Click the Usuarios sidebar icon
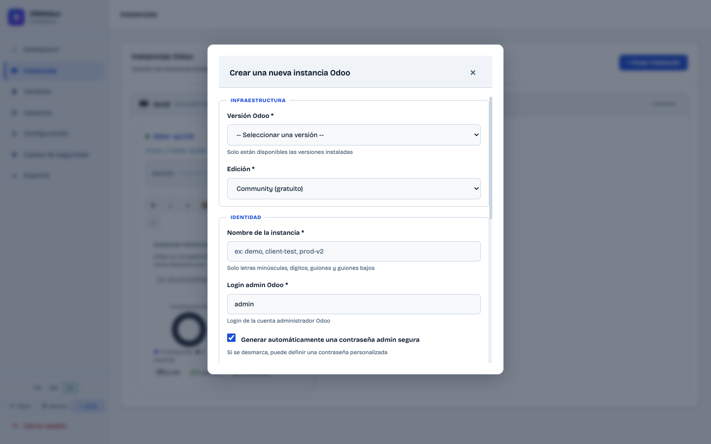711x444 pixels. click(14, 113)
